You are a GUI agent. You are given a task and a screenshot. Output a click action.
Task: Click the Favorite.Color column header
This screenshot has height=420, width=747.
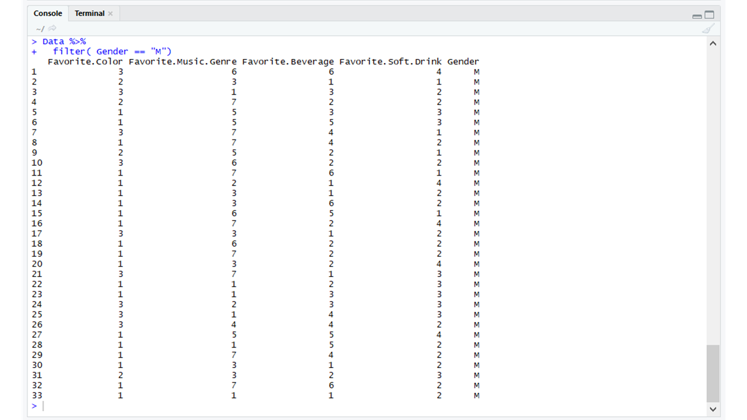85,61
